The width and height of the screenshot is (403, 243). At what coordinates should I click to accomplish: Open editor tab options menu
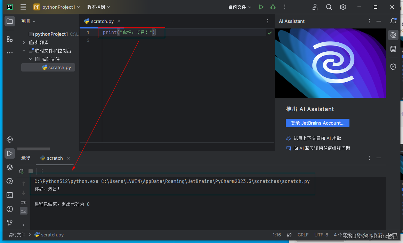pyautogui.click(x=267, y=21)
